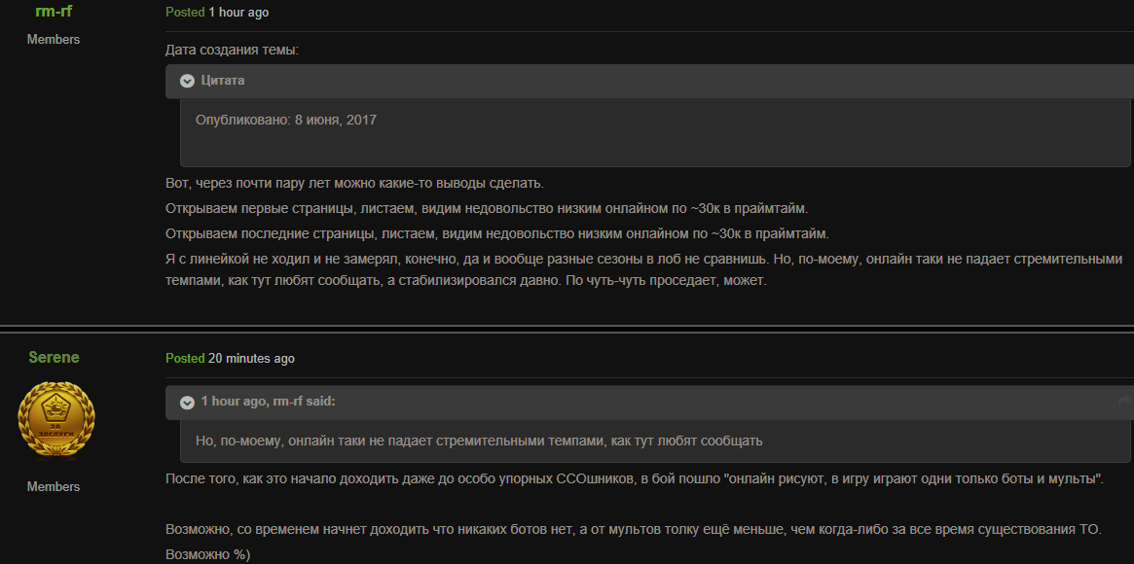Click the quoted line starting 'Но, по-моему, онлайн'
Image resolution: width=1134 pixels, height=564 pixels.
point(478,441)
